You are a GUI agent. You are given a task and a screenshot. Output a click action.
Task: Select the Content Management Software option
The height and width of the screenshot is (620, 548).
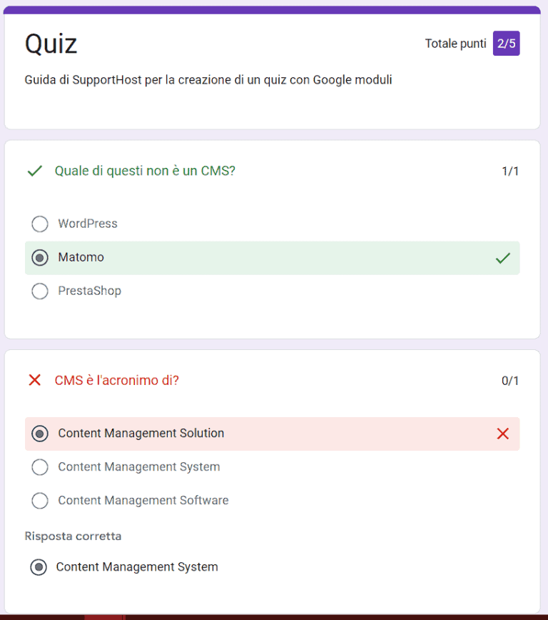click(40, 501)
